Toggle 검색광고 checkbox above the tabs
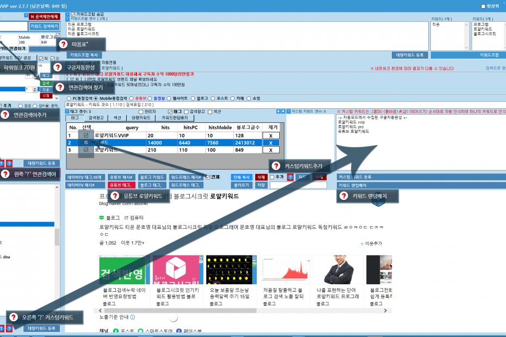This screenshot has width=506, height=337. (x=186, y=112)
